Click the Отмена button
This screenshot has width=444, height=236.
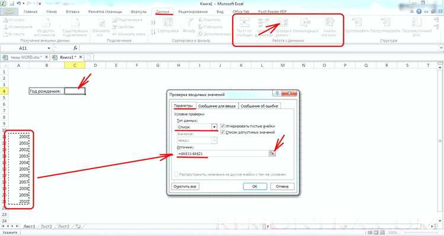(x=282, y=186)
